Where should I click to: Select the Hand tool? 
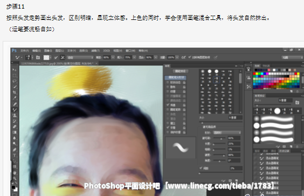click(x=15, y=172)
